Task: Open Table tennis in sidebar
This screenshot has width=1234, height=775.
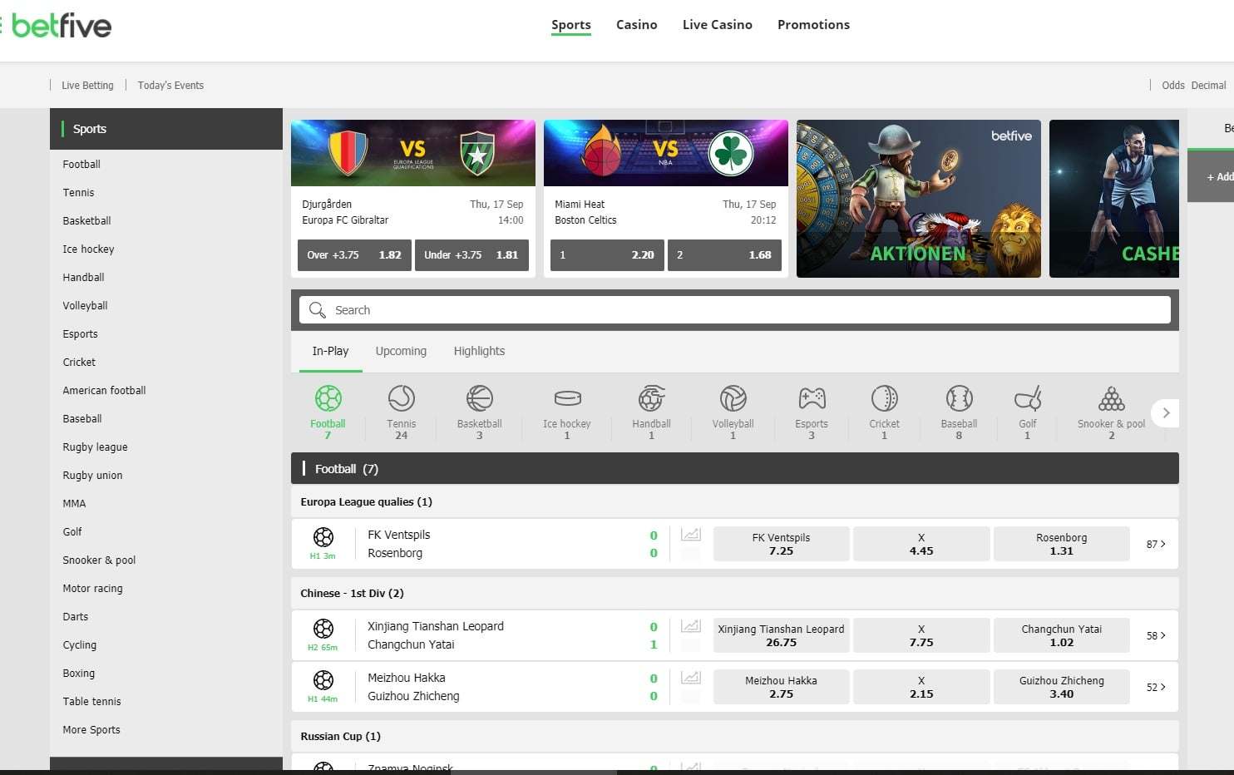Action: 91,701
